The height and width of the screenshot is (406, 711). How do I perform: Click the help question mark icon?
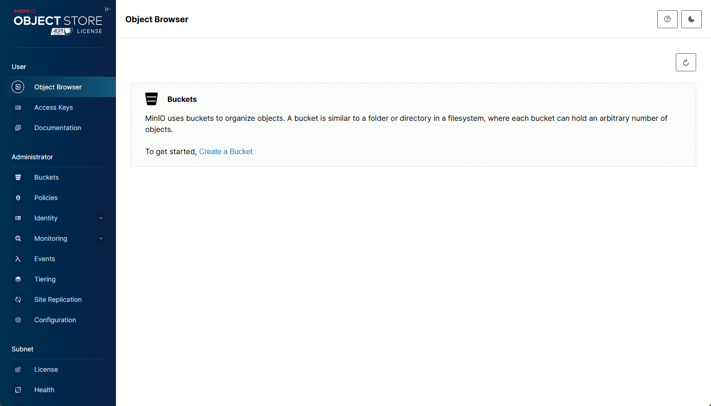pyautogui.click(x=667, y=19)
